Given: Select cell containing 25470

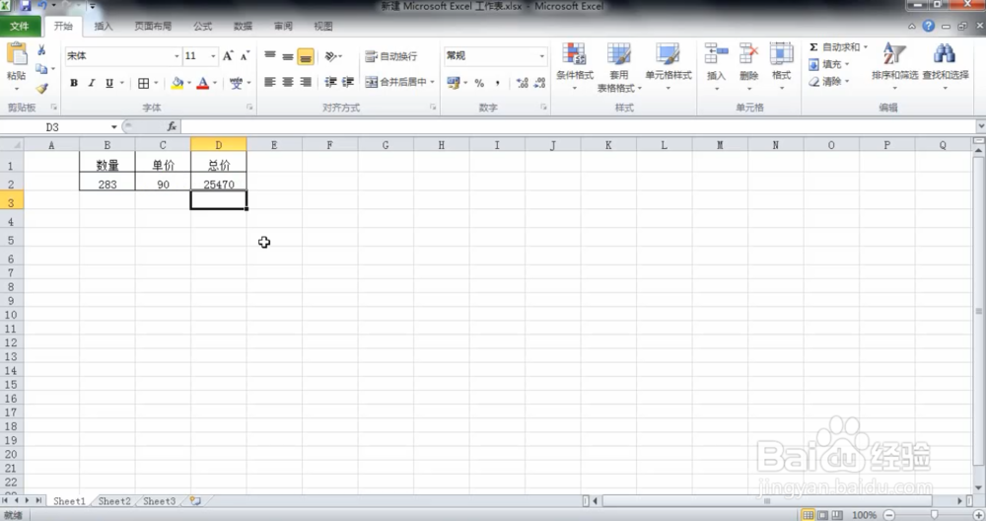Looking at the screenshot, I should pos(218,184).
